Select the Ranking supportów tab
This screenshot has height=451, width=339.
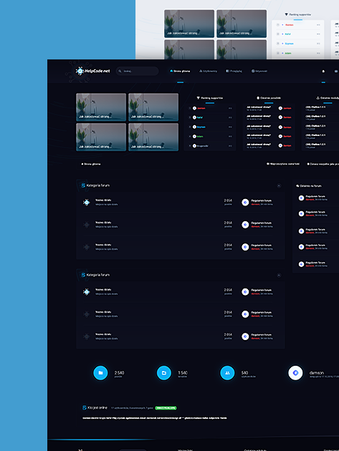(210, 98)
